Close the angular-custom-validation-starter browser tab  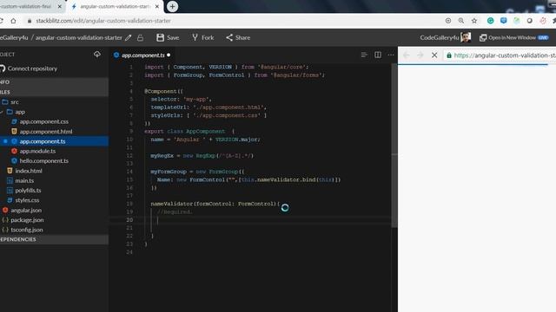coord(157,6)
